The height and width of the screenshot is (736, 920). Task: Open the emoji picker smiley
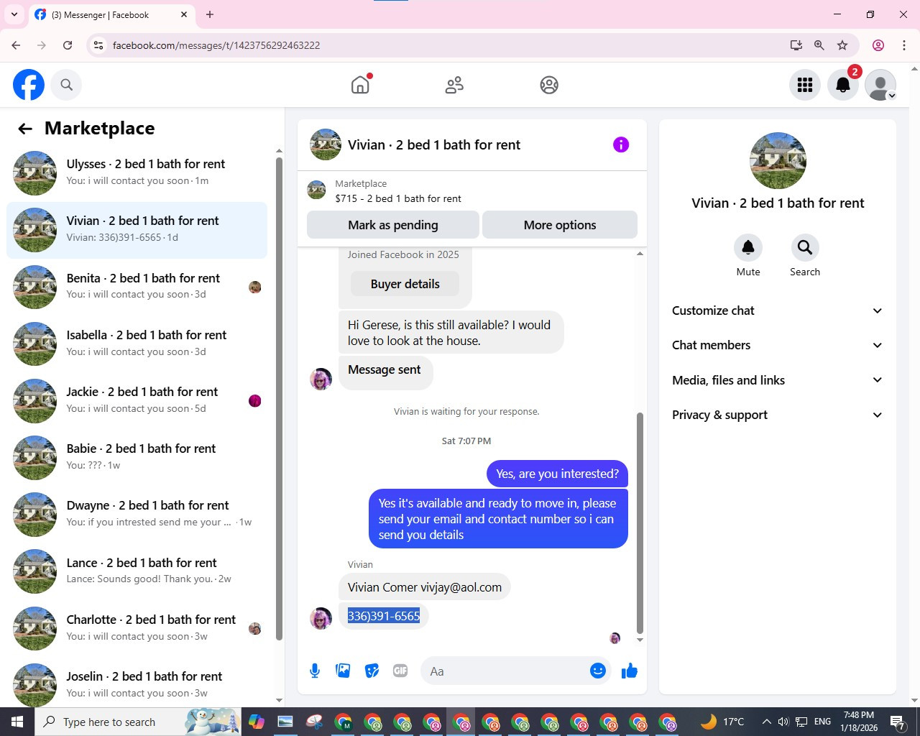click(598, 671)
